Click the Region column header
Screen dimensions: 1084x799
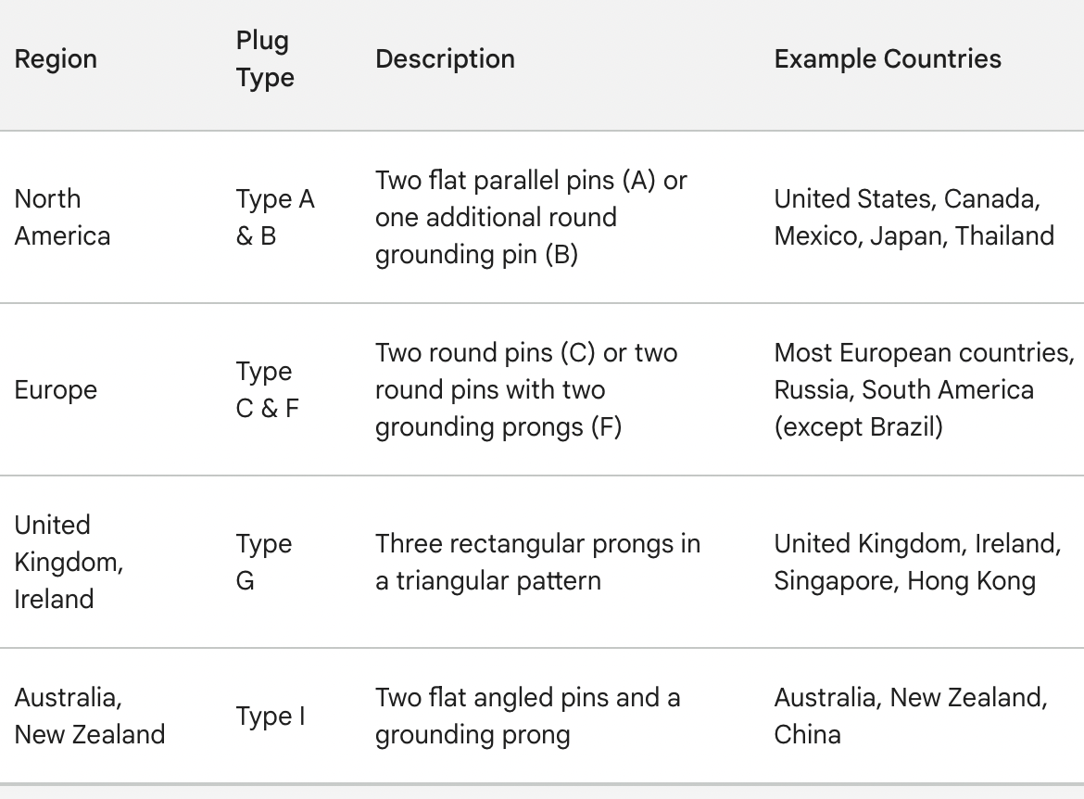[56, 59]
